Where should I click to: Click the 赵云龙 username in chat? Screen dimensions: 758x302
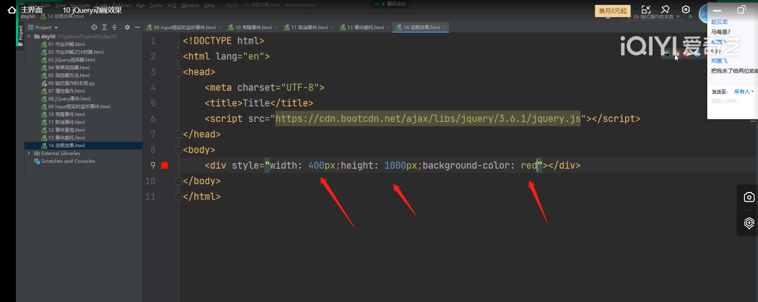[x=719, y=22]
